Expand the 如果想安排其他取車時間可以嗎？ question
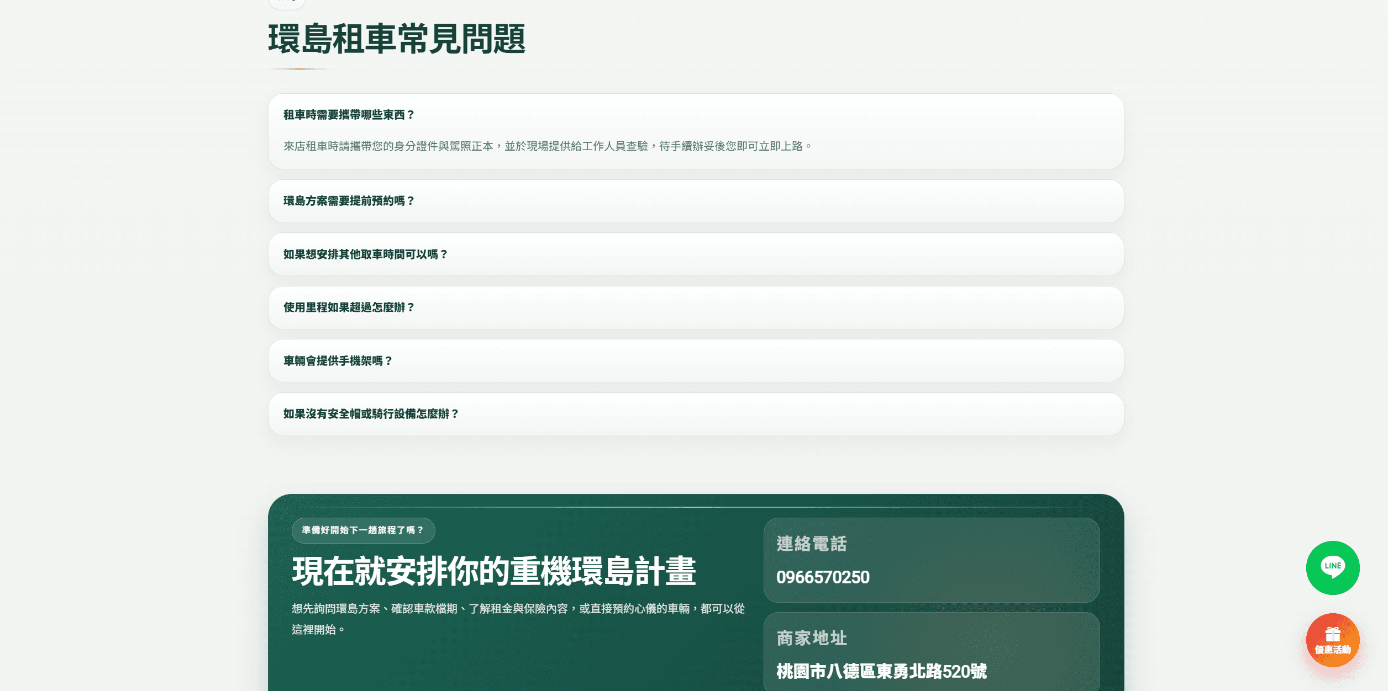Viewport: 1388px width, 691px height. [696, 254]
